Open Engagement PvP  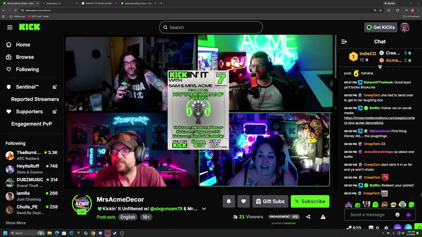pyautogui.click(x=32, y=124)
